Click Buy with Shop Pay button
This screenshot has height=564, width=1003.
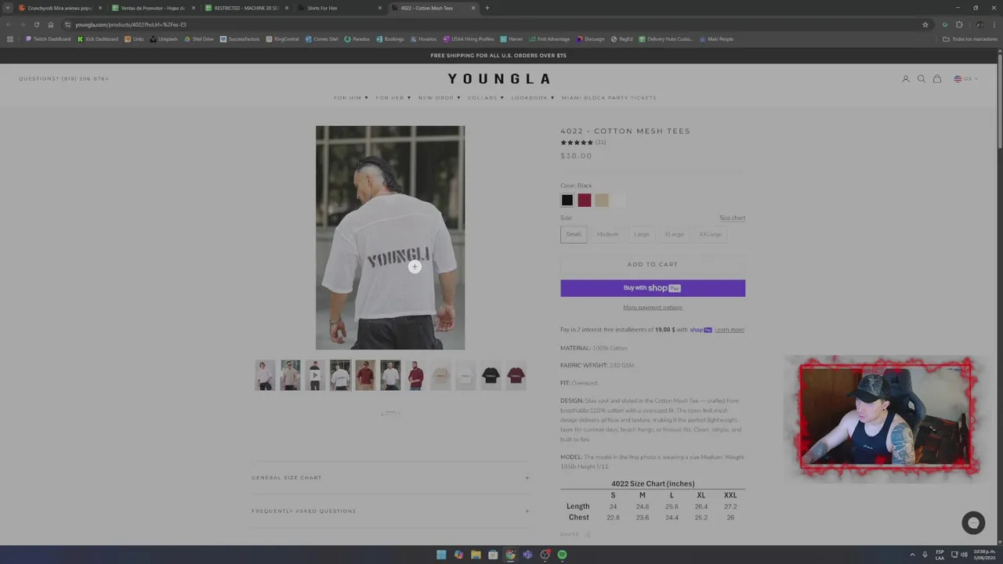[x=653, y=288]
